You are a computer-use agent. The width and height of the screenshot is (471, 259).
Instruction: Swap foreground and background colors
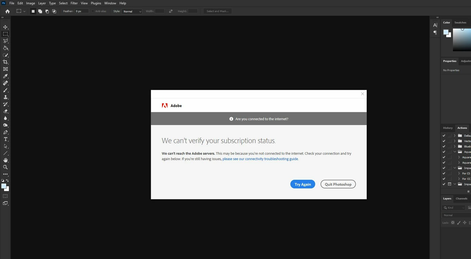(x=7, y=181)
